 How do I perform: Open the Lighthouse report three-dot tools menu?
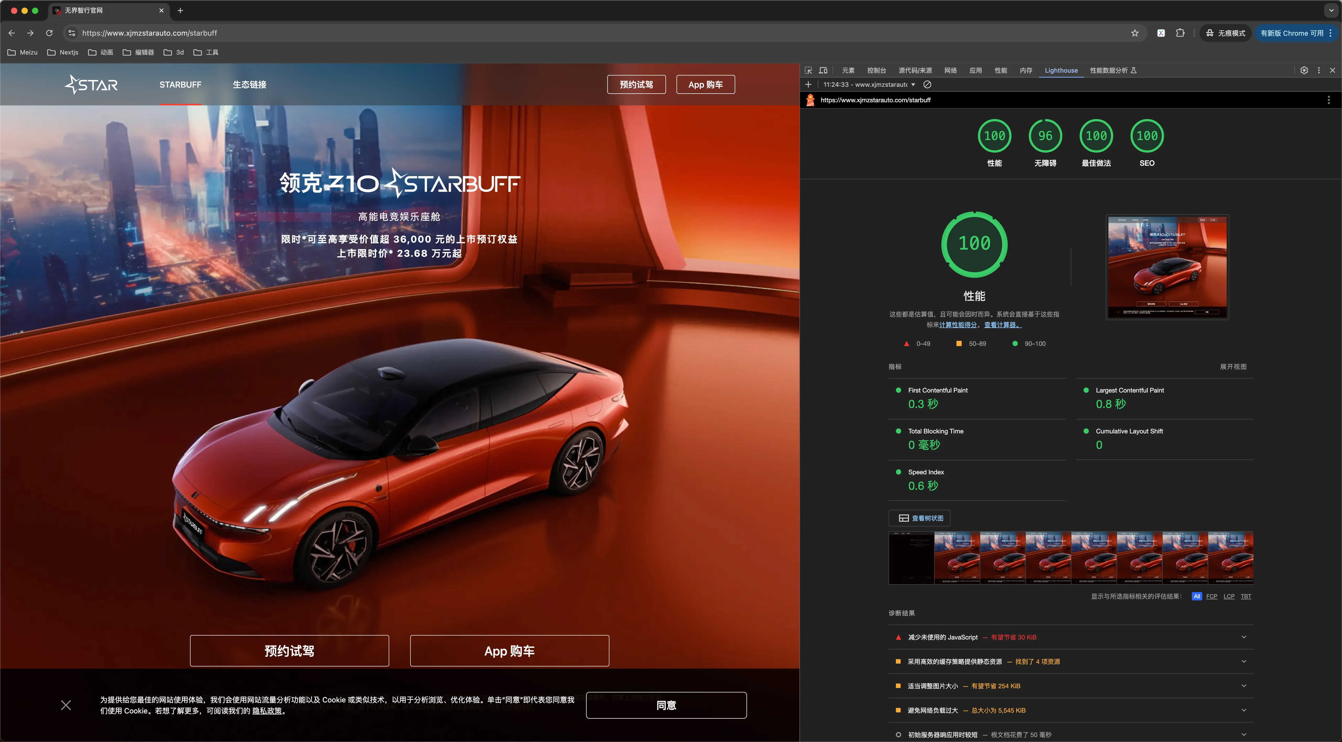(x=1328, y=100)
